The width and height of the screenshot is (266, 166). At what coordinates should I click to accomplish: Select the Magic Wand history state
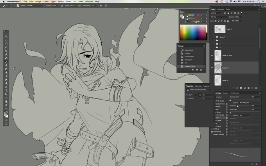click(191, 50)
